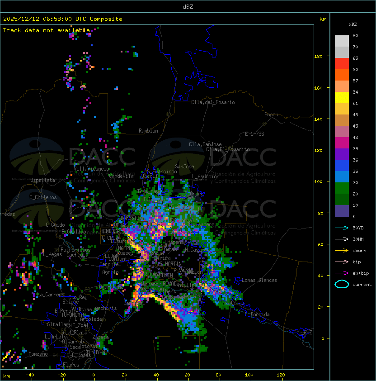This screenshot has width=376, height=381.
Task: Click the 'Villavicencio' map label
Action: pyautogui.click(x=91, y=169)
